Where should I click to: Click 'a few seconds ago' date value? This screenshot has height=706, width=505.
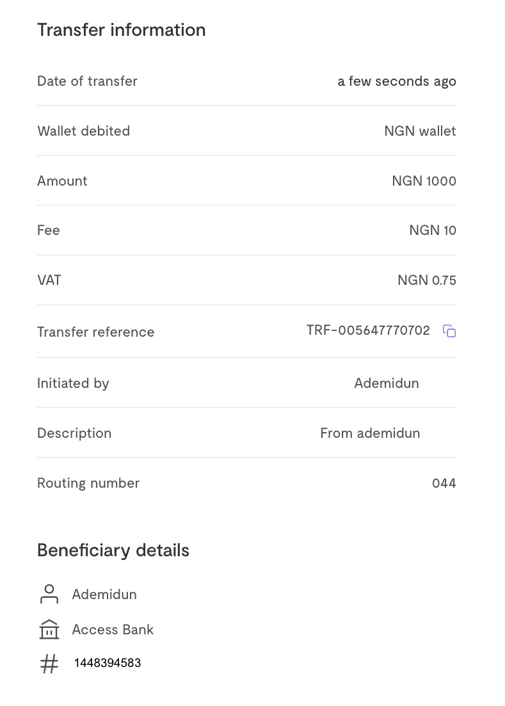click(x=397, y=81)
